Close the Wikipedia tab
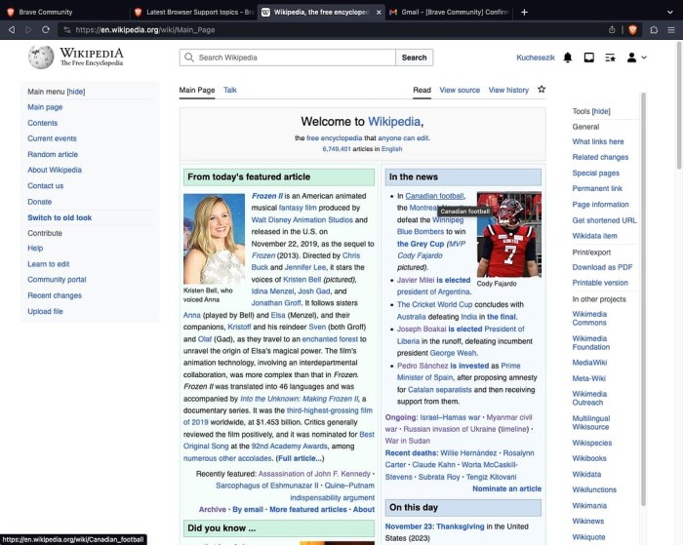The image size is (683, 545). pos(379,13)
